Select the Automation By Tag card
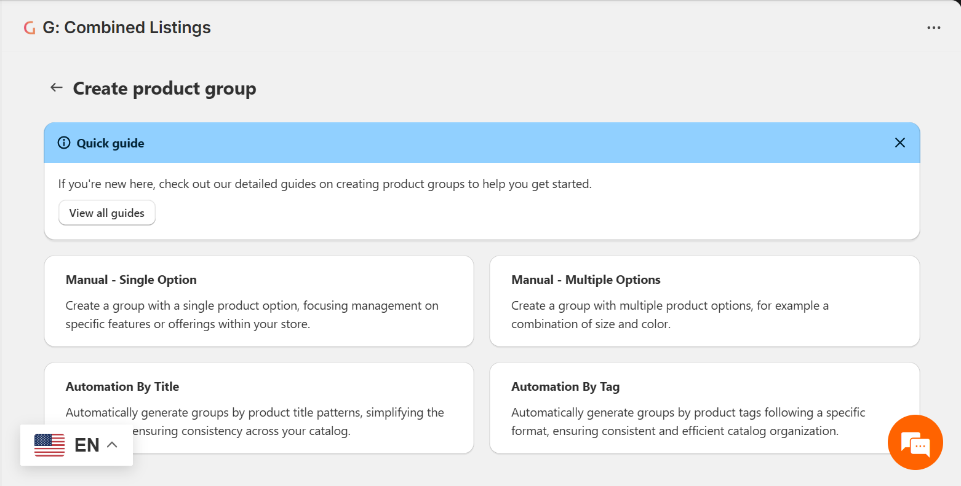961x486 pixels. click(x=704, y=407)
